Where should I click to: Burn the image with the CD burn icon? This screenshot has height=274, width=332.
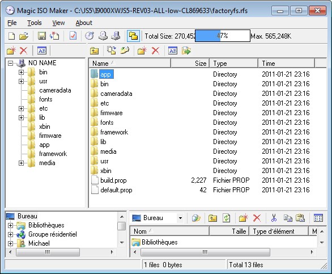point(90,36)
